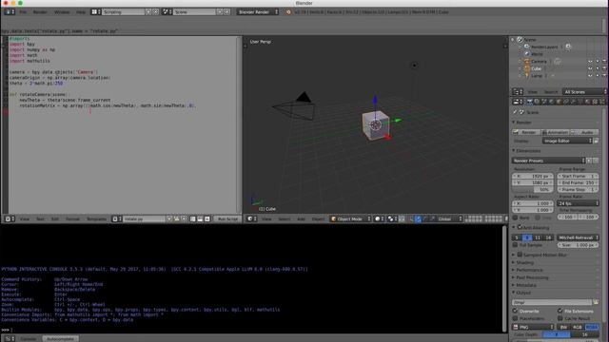Click the text editor type selector icon
Image resolution: width=609 pixels, height=342 pixels.
(10, 219)
